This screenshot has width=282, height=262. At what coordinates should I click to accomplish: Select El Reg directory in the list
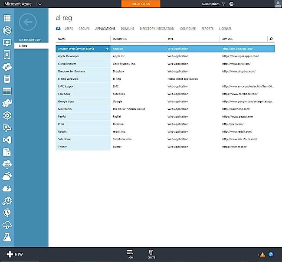[x=31, y=46]
